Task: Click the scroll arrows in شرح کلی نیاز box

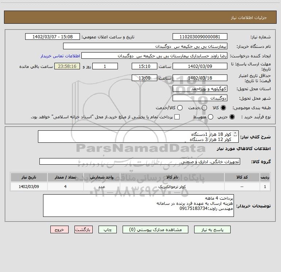Action: tap(235, 134)
